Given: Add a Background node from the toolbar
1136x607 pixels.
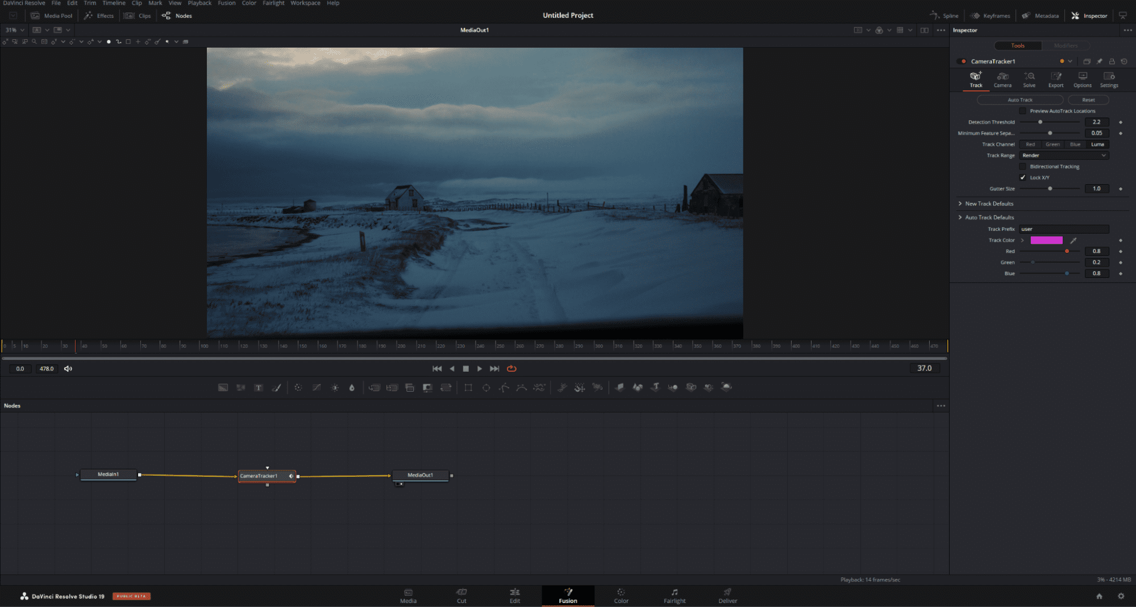Looking at the screenshot, I should click(223, 388).
